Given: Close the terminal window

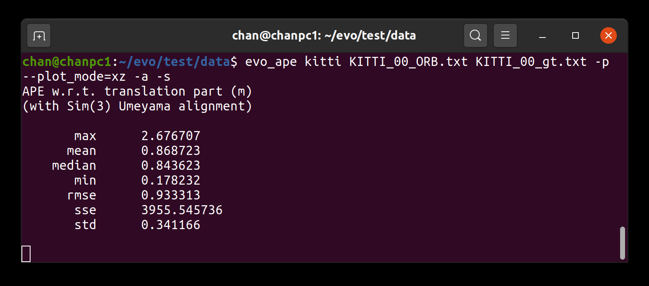Looking at the screenshot, I should (608, 36).
